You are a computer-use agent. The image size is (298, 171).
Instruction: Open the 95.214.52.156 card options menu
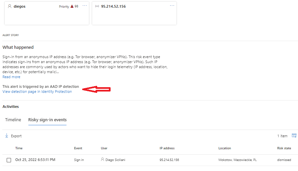(172, 6)
